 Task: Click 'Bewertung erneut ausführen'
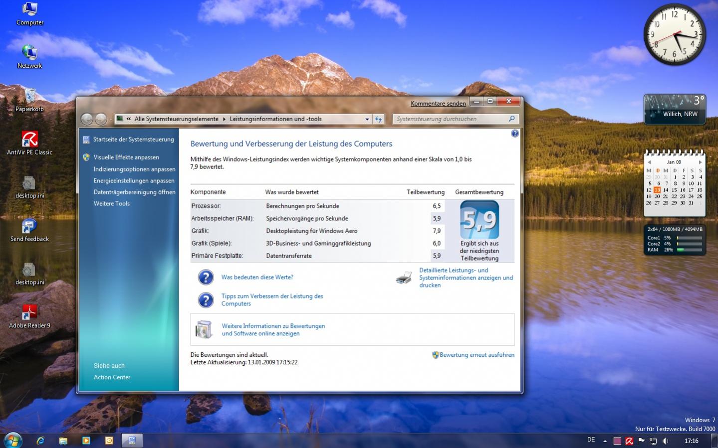[x=477, y=355]
